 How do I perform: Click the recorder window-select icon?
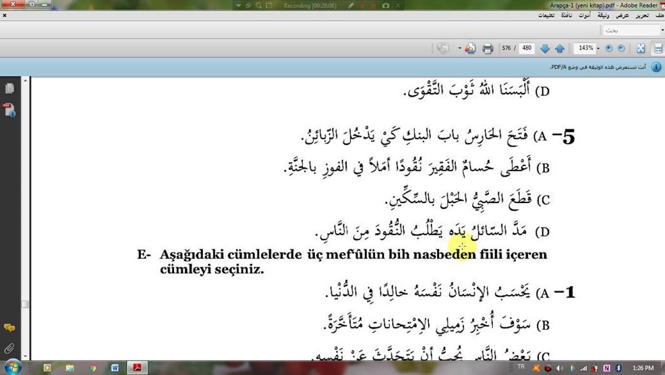(248, 6)
